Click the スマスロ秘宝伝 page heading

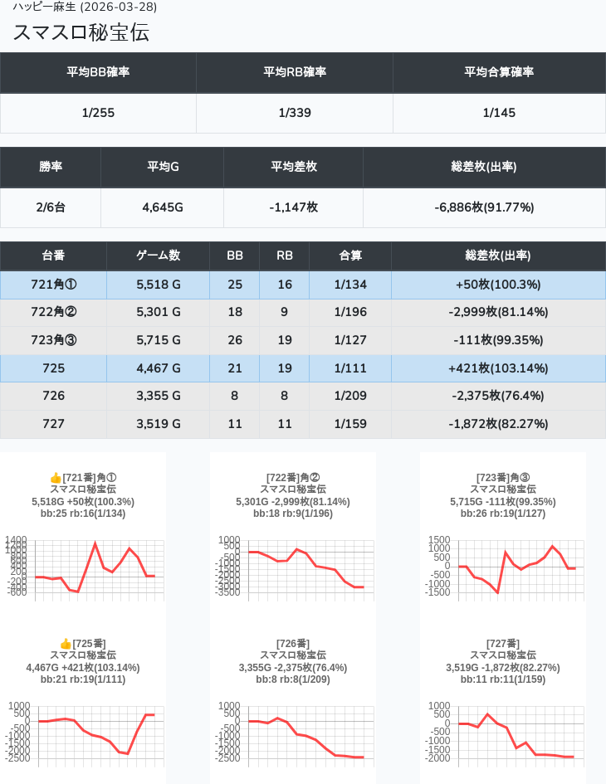click(81, 32)
